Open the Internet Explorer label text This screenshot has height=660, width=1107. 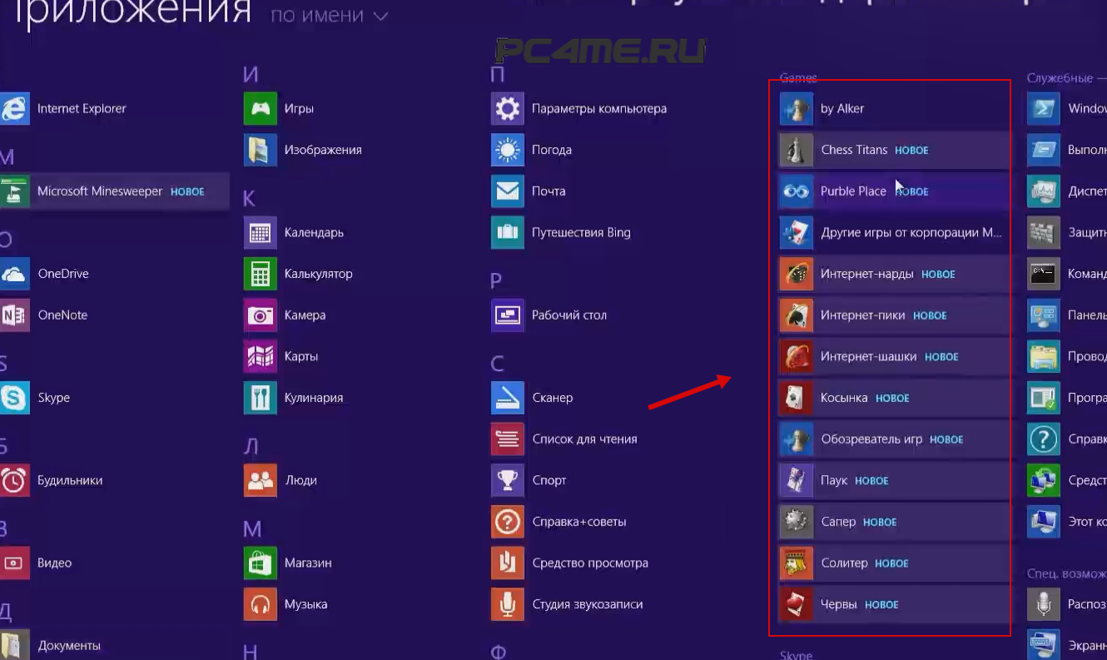tap(82, 108)
